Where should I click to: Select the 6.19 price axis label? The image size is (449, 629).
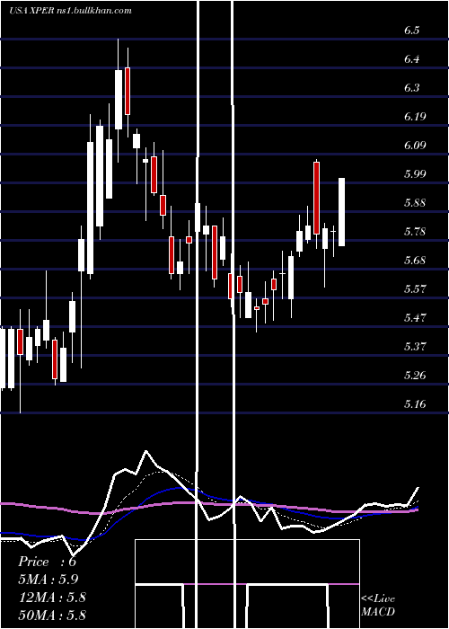[x=415, y=117]
